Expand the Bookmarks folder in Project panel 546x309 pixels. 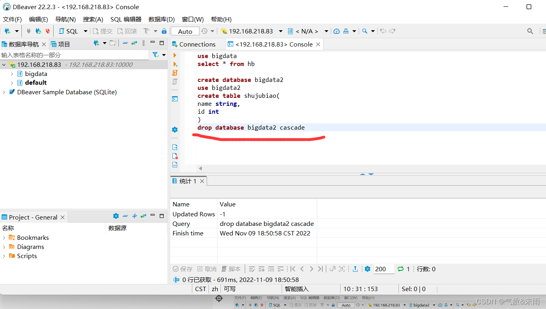(4, 237)
